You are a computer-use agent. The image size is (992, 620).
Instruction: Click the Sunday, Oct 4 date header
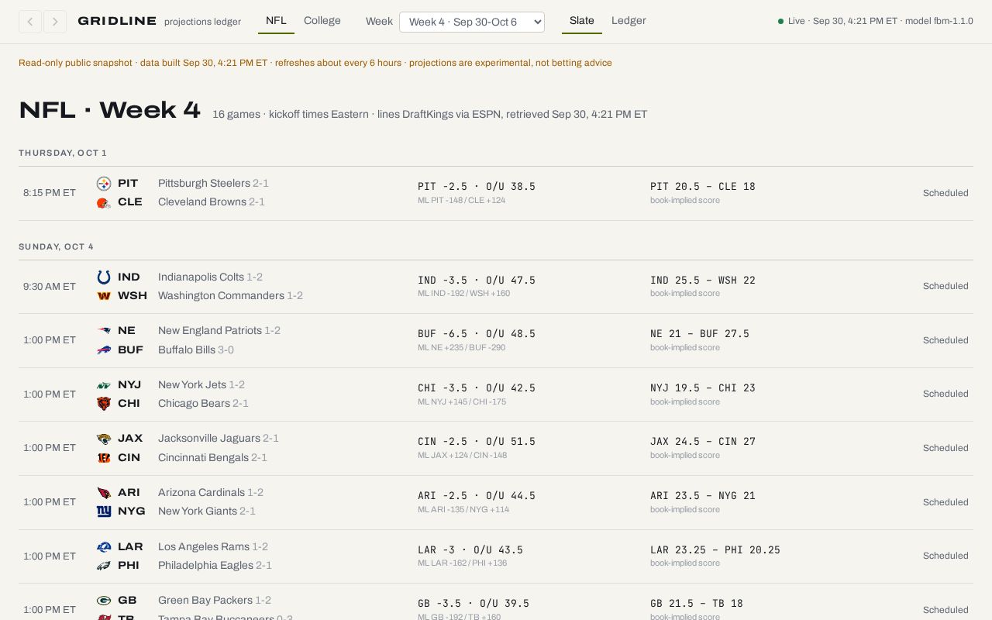(56, 246)
